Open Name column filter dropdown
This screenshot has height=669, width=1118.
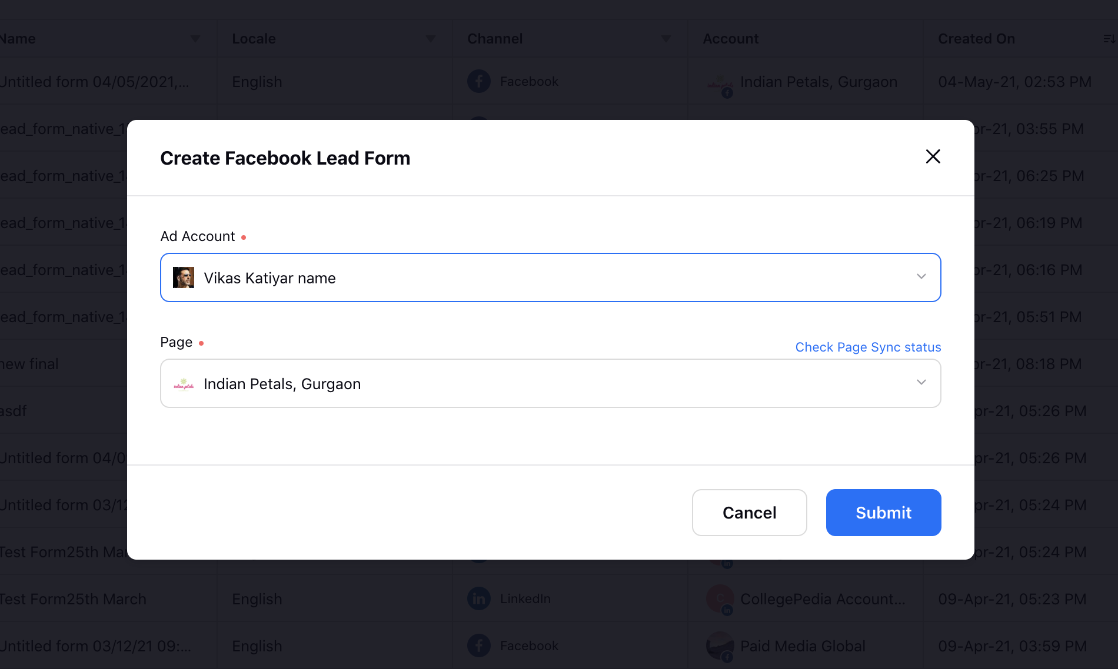195,39
